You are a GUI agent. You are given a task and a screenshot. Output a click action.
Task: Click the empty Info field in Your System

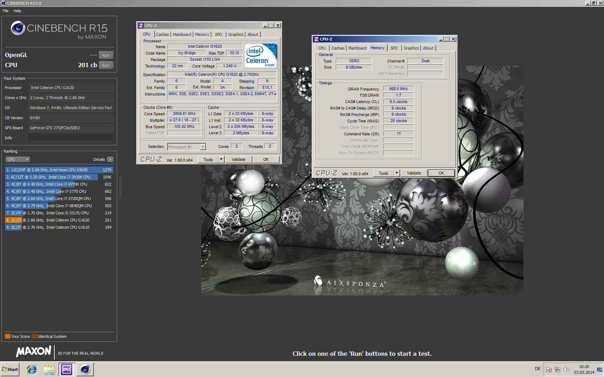[71, 138]
